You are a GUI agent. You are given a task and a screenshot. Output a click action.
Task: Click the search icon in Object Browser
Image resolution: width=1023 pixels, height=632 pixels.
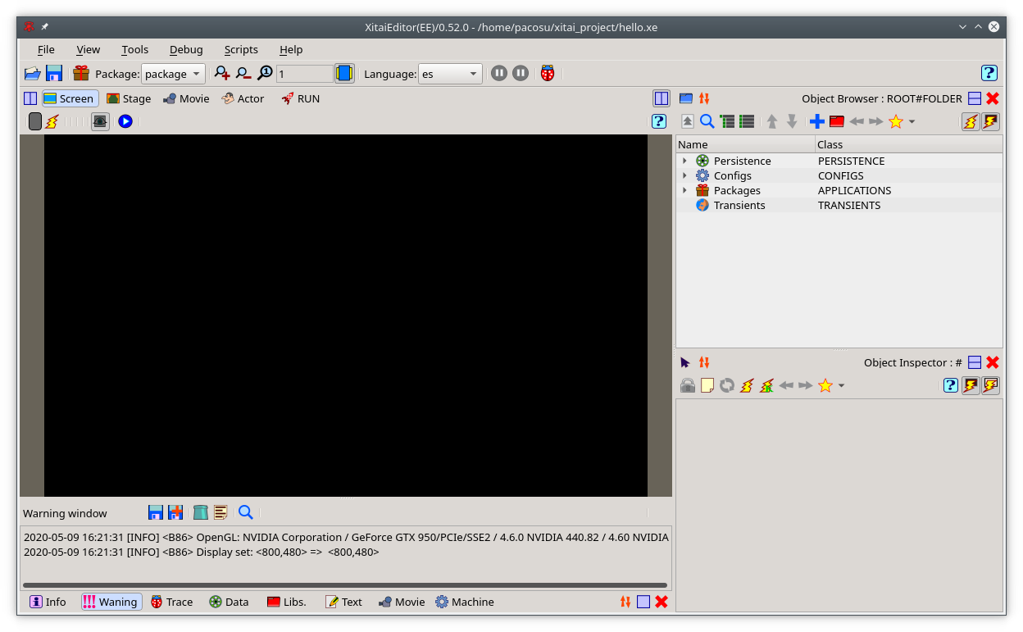707,121
